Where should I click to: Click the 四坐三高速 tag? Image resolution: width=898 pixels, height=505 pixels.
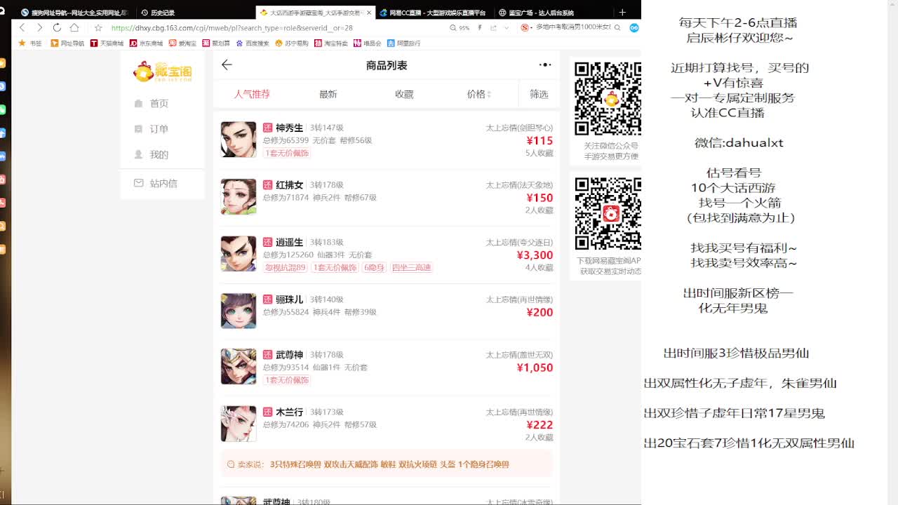point(411,267)
